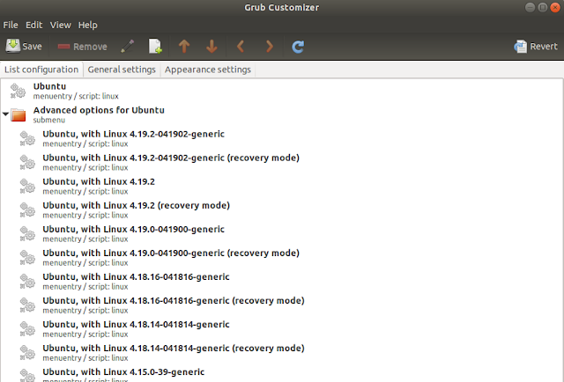Click gear icon of 4.18.14-041814-generic (recovery mode)
This screenshot has height=382, width=564.
(x=27, y=353)
